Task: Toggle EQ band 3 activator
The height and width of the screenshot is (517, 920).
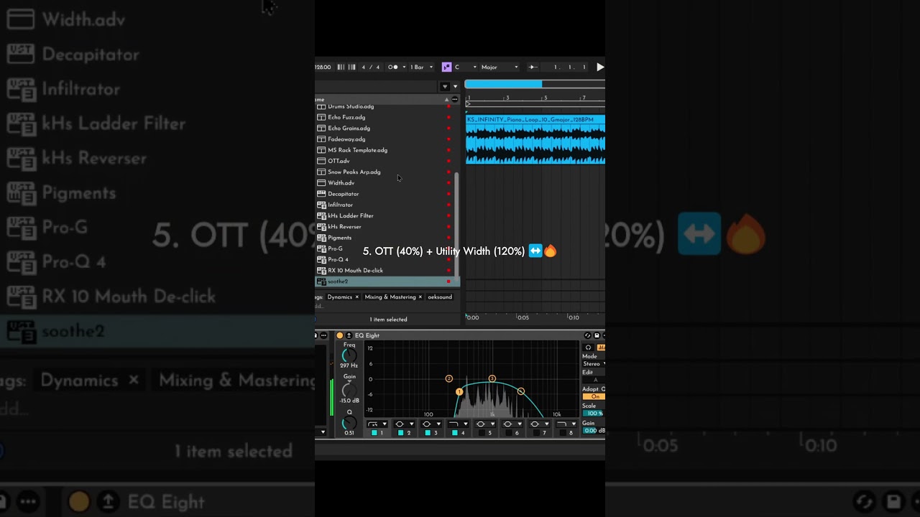Action: click(428, 433)
